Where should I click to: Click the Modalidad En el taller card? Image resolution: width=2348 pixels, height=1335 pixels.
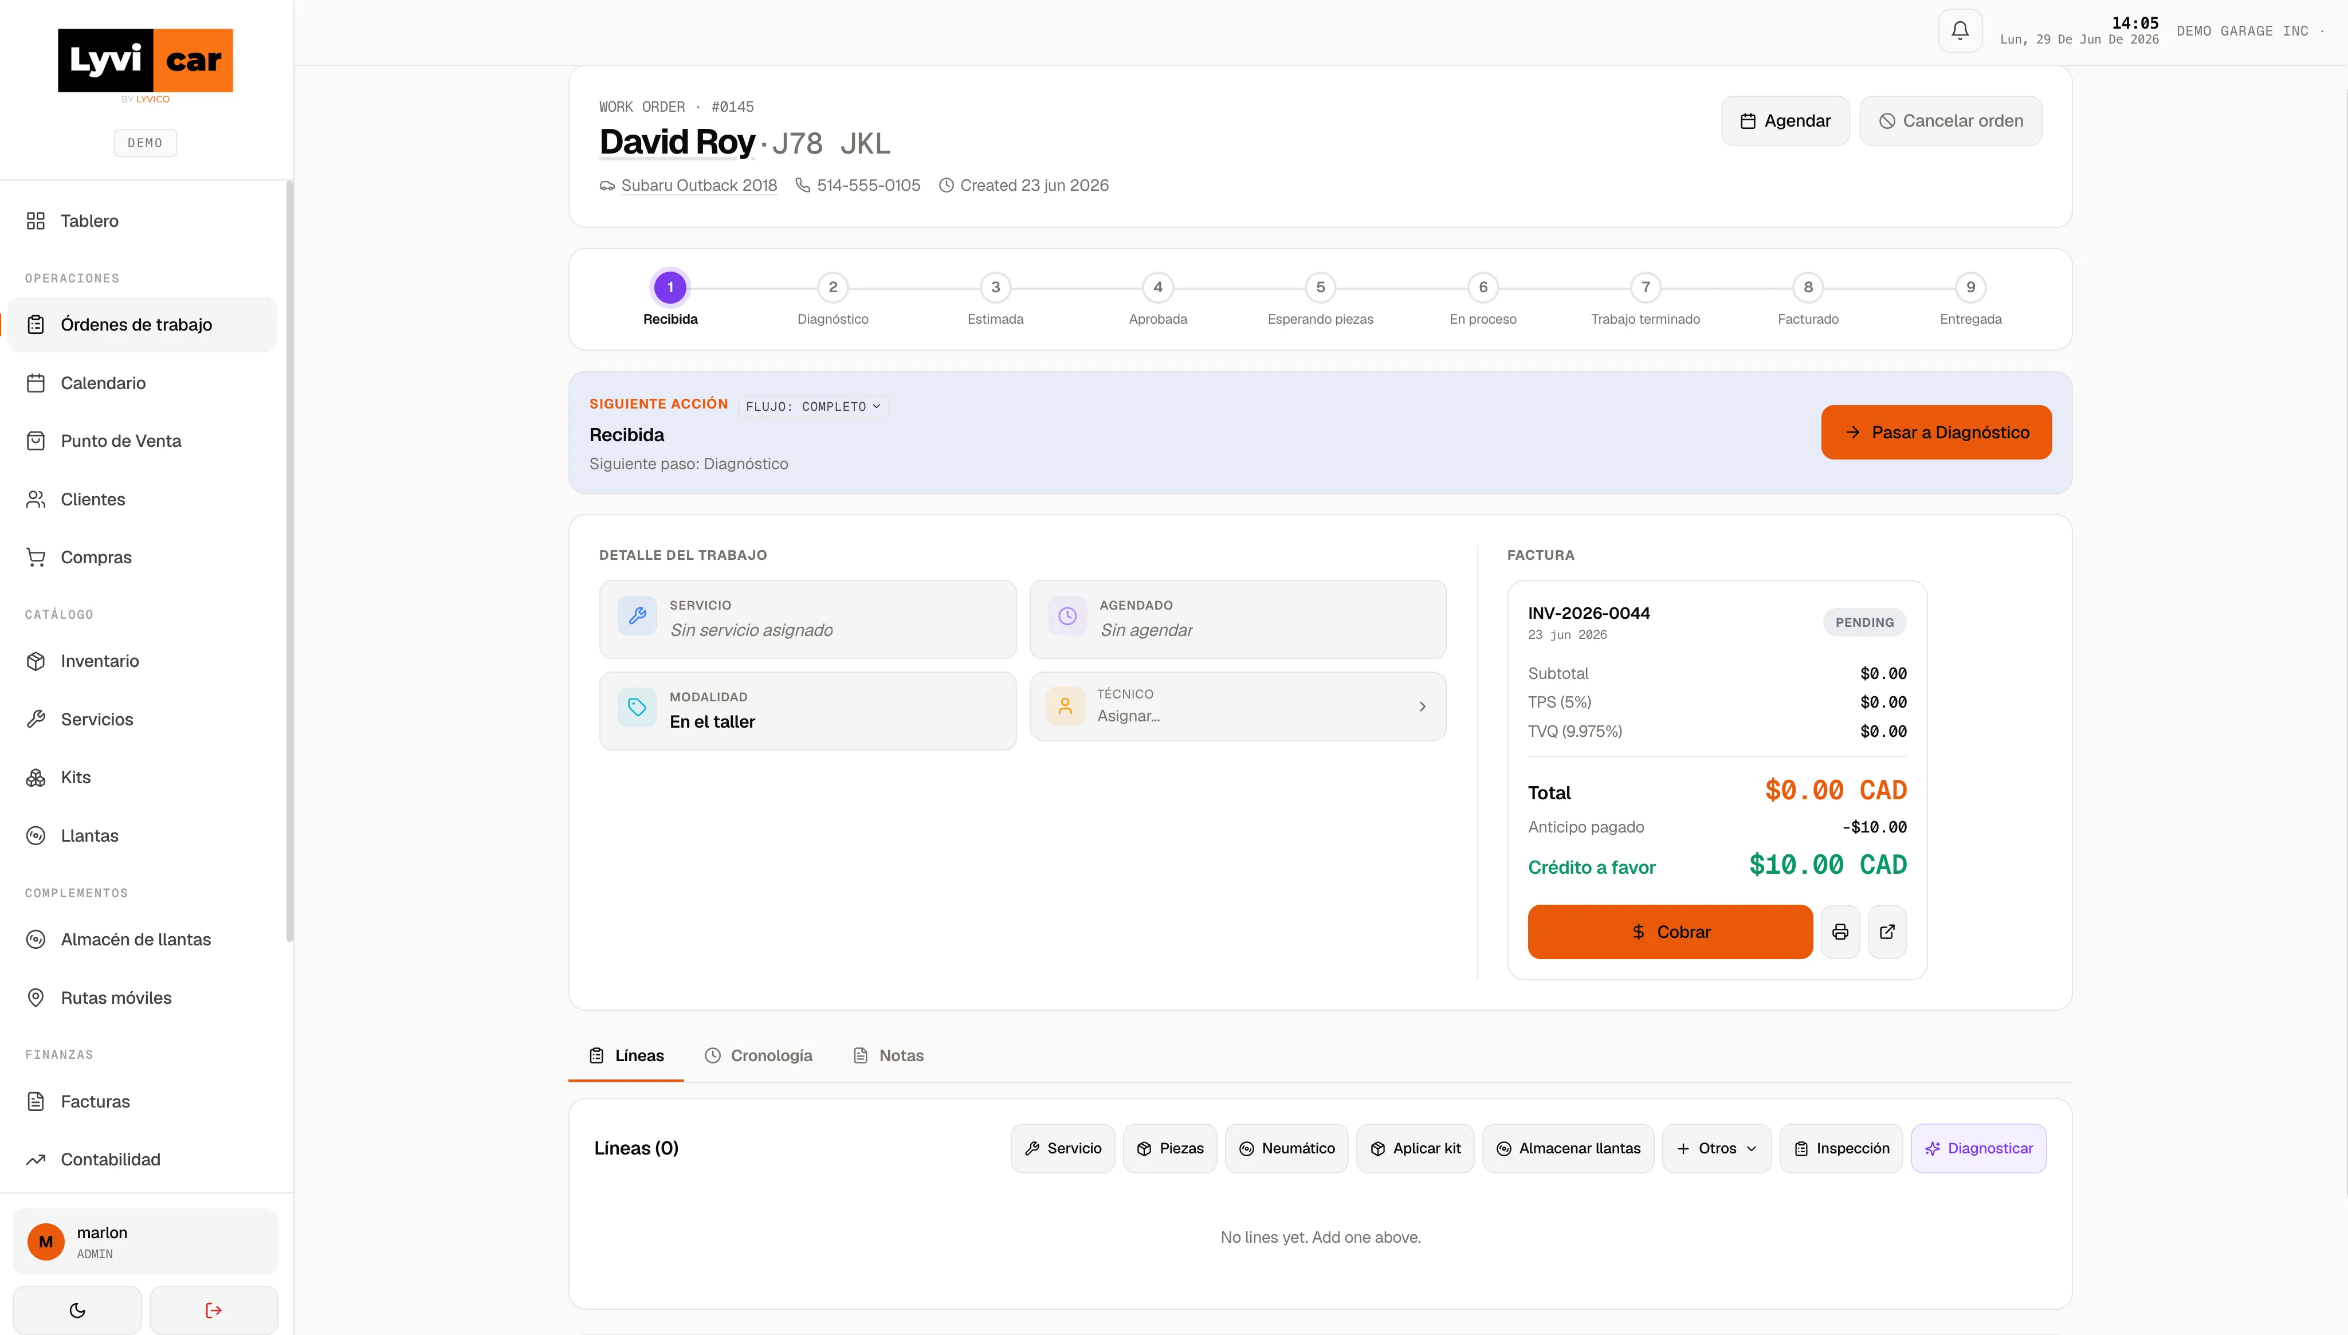[808, 710]
